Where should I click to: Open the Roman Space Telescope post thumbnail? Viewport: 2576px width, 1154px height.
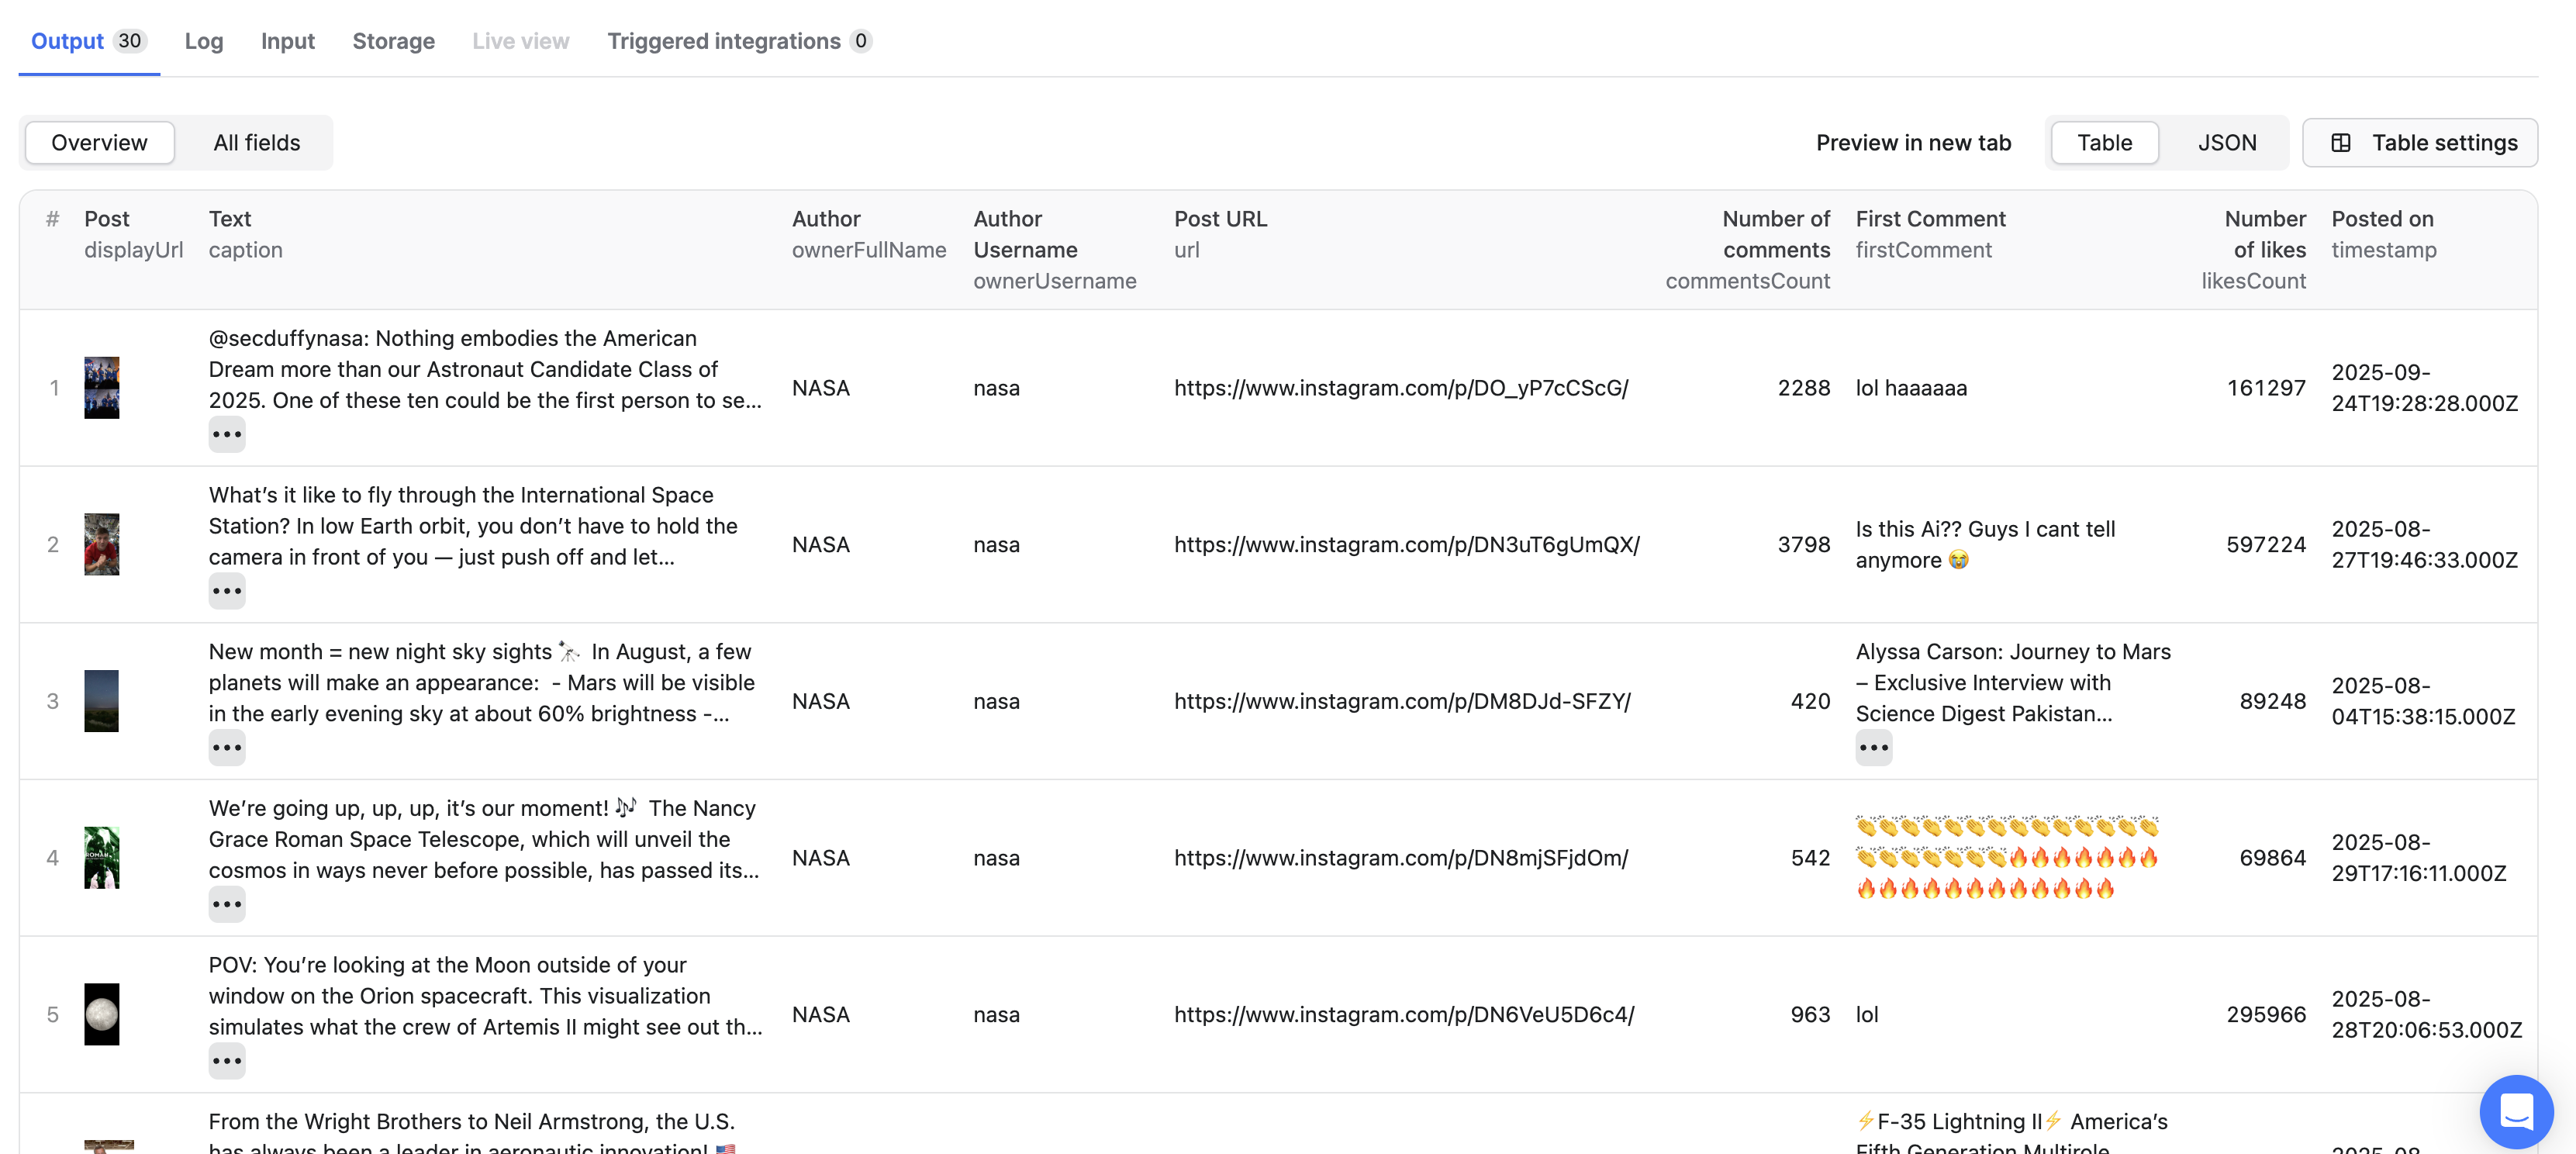coord(101,858)
